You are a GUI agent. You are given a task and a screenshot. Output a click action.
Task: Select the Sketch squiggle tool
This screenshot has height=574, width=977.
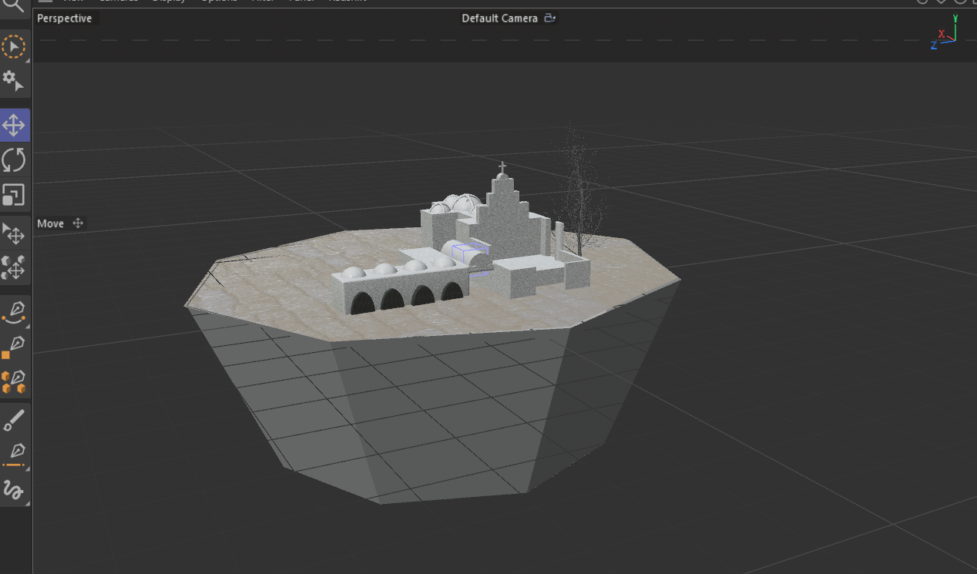14,489
